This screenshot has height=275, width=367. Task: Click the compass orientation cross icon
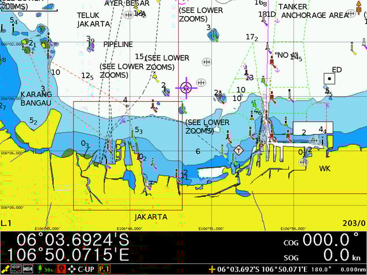71,269
